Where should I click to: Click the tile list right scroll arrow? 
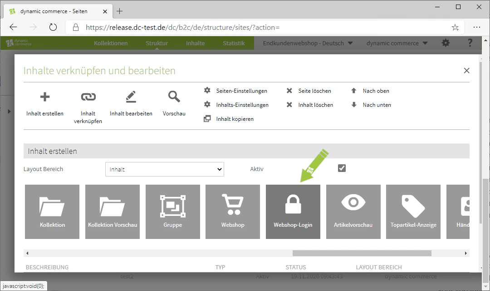(x=465, y=253)
